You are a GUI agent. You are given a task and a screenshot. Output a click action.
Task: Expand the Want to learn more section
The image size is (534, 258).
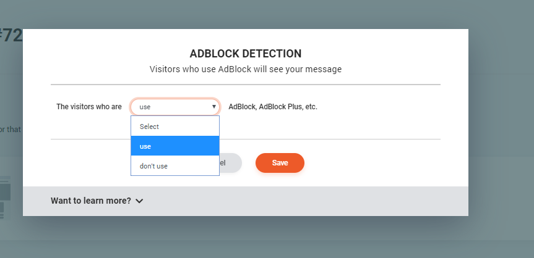(x=97, y=201)
